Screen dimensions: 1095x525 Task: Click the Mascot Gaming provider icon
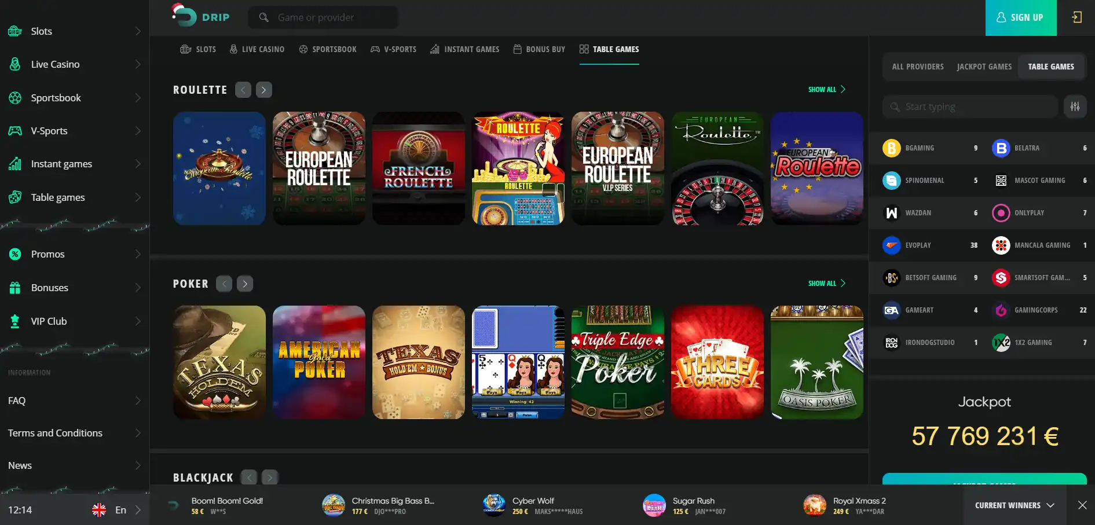1001,181
